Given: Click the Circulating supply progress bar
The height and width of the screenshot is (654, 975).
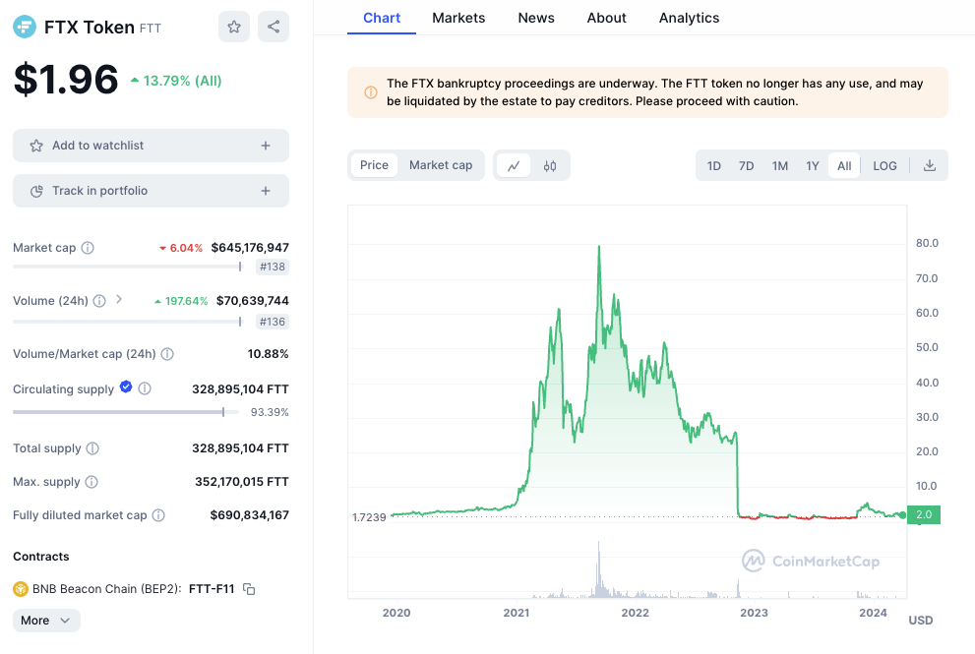Looking at the screenshot, I should (126, 412).
